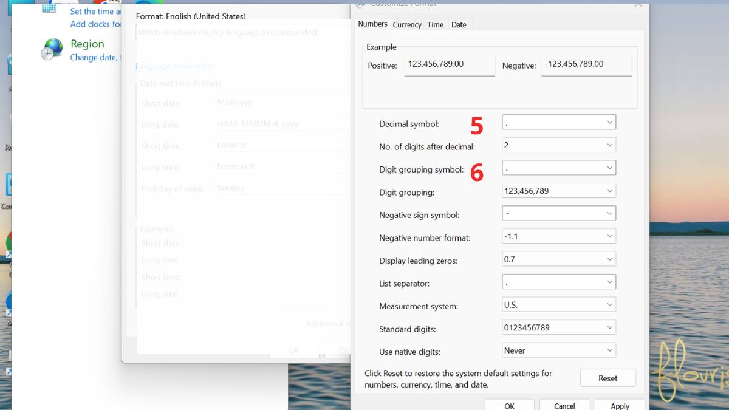Apply the number format changes
729x410 pixels.
620,406
